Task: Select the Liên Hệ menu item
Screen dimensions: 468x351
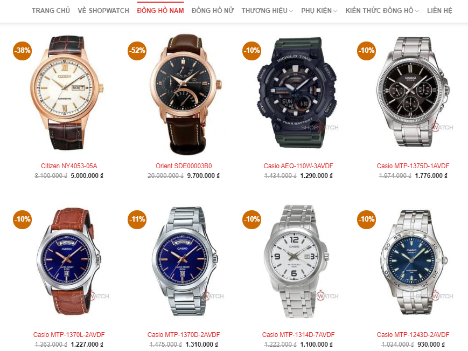Action: pyautogui.click(x=439, y=11)
